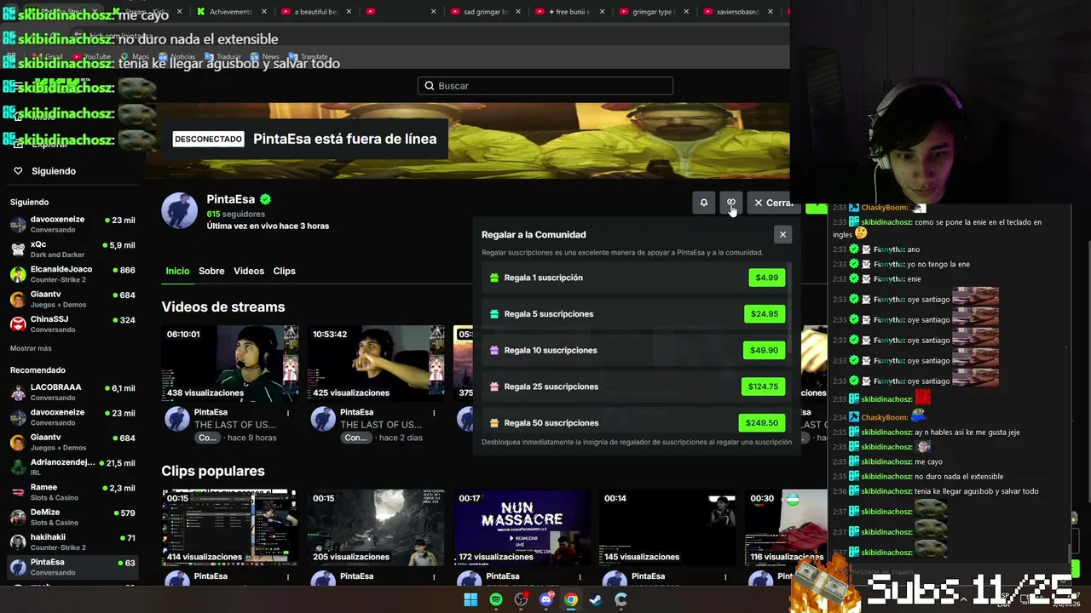The width and height of the screenshot is (1091, 613).
Task: Buy 10 gift subscriptions for $49.90
Action: point(764,350)
